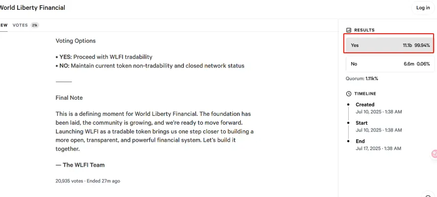Select the partially visible Overview tab
The height and width of the screenshot is (197, 437).
[x=4, y=25]
